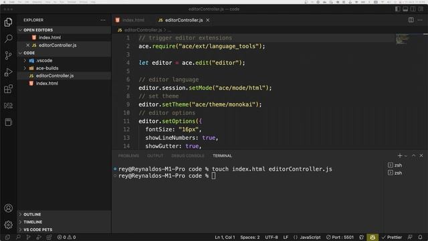This screenshot has height=241, width=428.
Task: Select the first zsh terminal instance
Action: tap(395, 165)
